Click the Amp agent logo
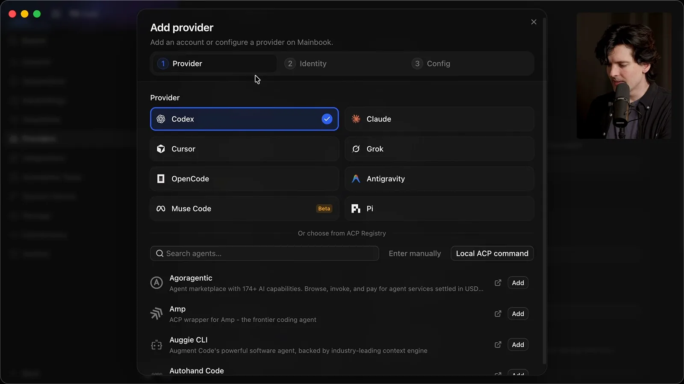 pyautogui.click(x=156, y=314)
